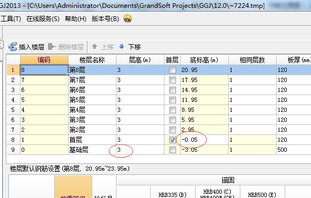311x198 pixels.
Task: Click the 底标高(m) column header
Action: 205,60
